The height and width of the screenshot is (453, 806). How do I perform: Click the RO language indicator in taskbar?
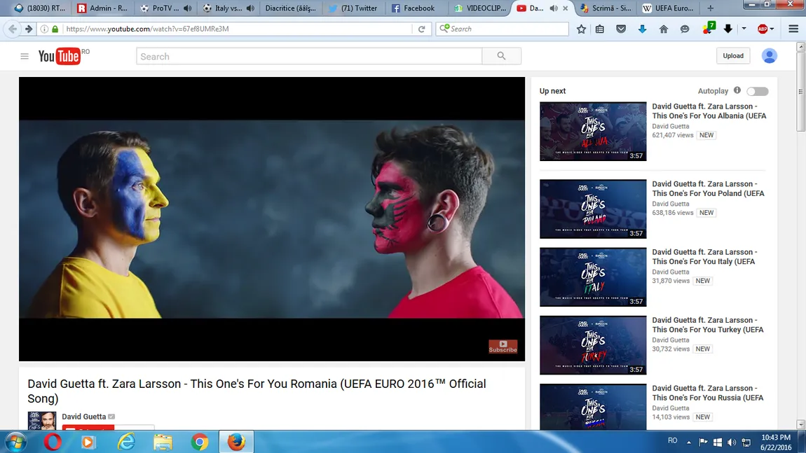pos(672,440)
